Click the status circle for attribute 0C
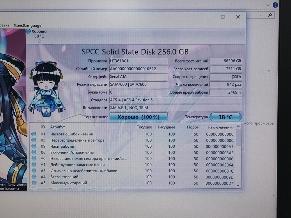This screenshot has height=218, width=291. (34, 152)
